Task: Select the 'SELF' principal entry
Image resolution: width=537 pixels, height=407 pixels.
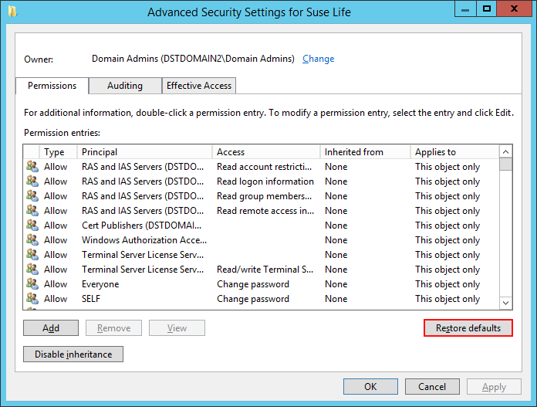Action: point(91,299)
